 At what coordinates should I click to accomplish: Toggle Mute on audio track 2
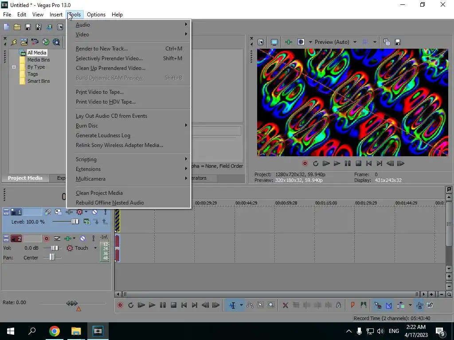point(82,239)
